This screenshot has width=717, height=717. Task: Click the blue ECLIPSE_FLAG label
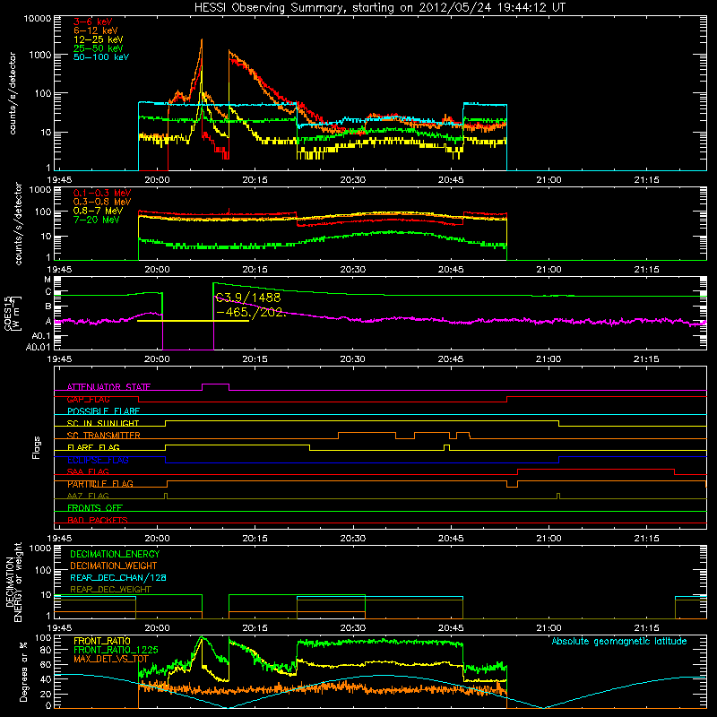click(98, 460)
